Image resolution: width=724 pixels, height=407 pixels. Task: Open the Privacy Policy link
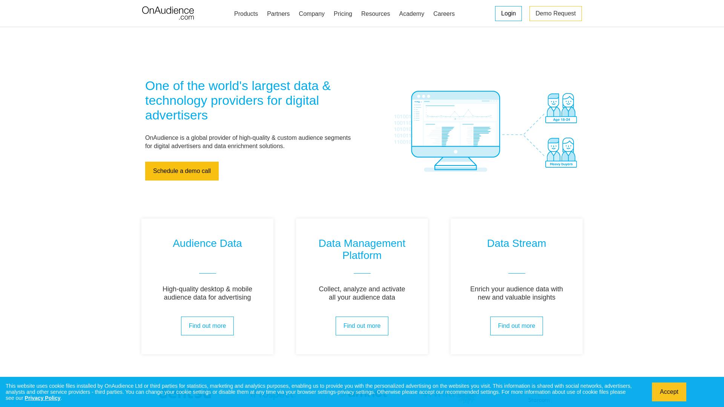coord(43,398)
